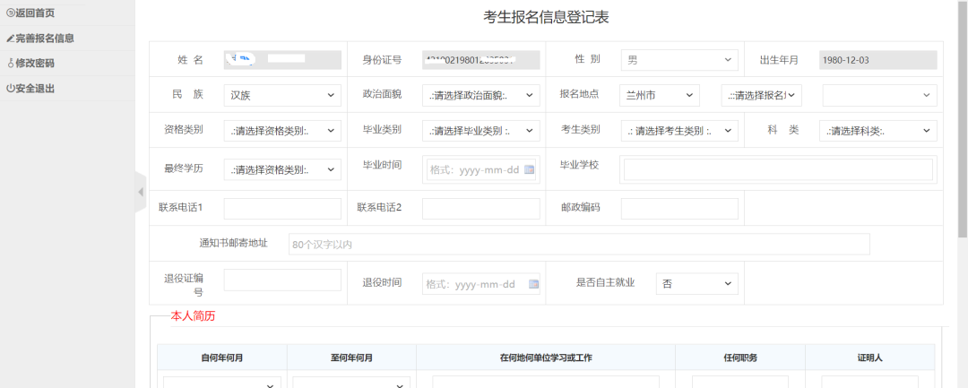Open the 兰州市 registration city dropdown
The height and width of the screenshot is (388, 968).
coord(660,95)
